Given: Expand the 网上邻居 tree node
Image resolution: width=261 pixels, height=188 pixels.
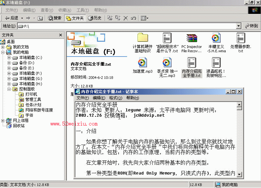Looking at the screenshot, I should (x=3, y=121).
